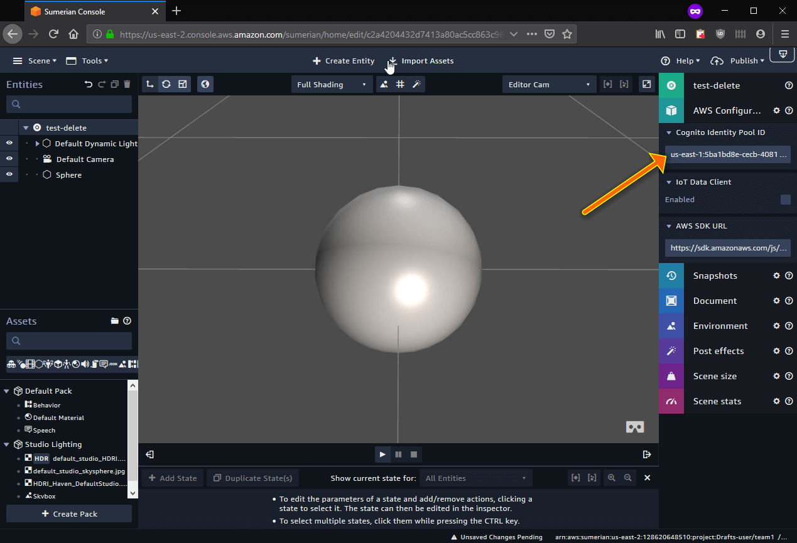Click stop button below the viewport

[x=414, y=454]
